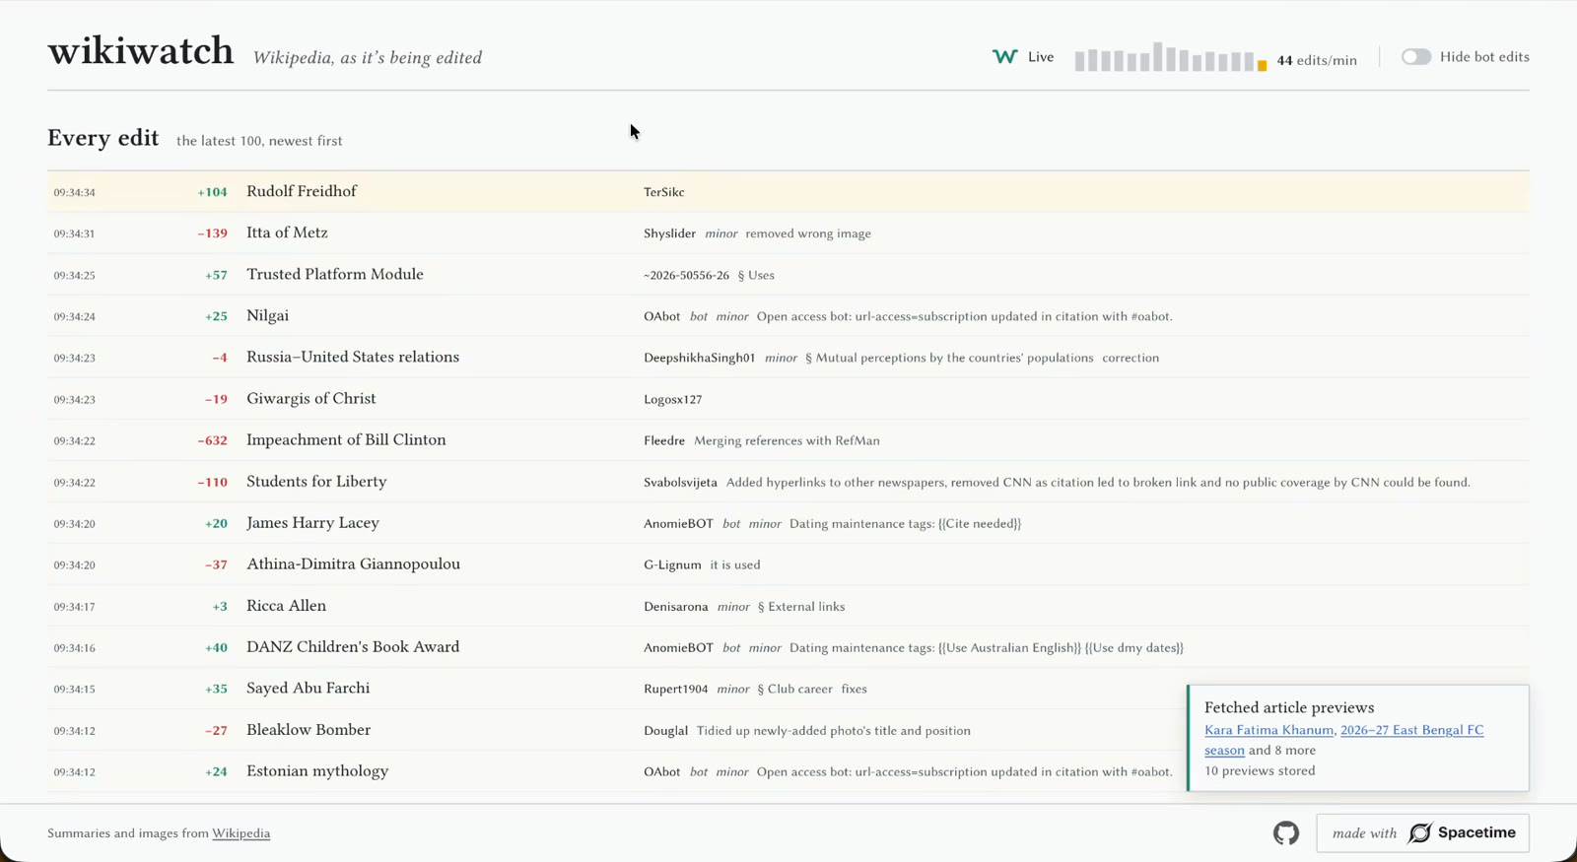Image resolution: width=1577 pixels, height=862 pixels.
Task: Open the Ricca Allen edit
Action: tap(286, 605)
